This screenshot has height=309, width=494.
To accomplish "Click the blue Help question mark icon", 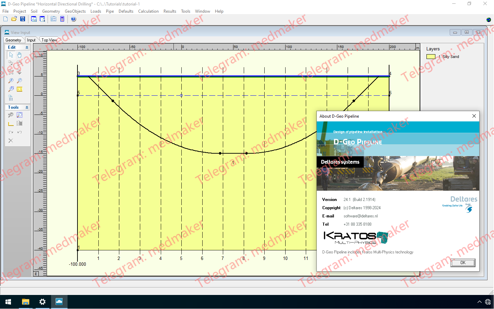I will tap(73, 19).
